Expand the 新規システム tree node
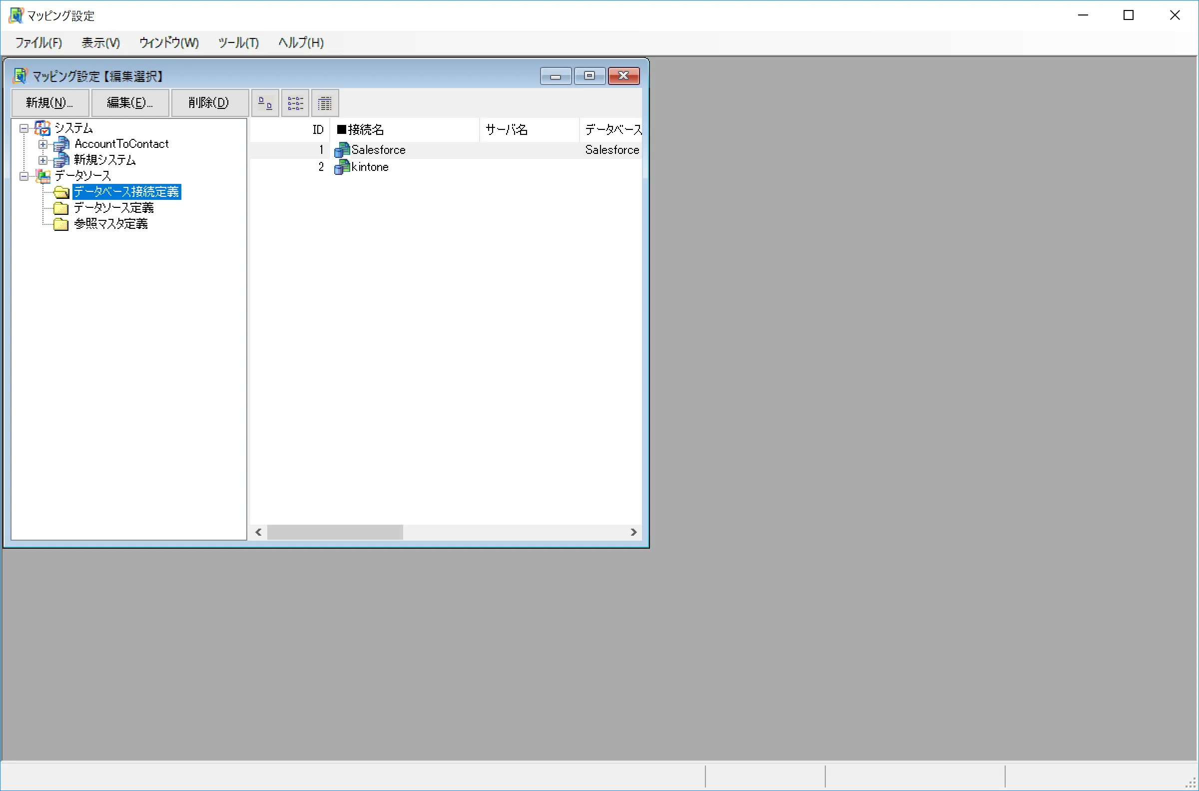Viewport: 1199px width, 791px height. pos(43,160)
